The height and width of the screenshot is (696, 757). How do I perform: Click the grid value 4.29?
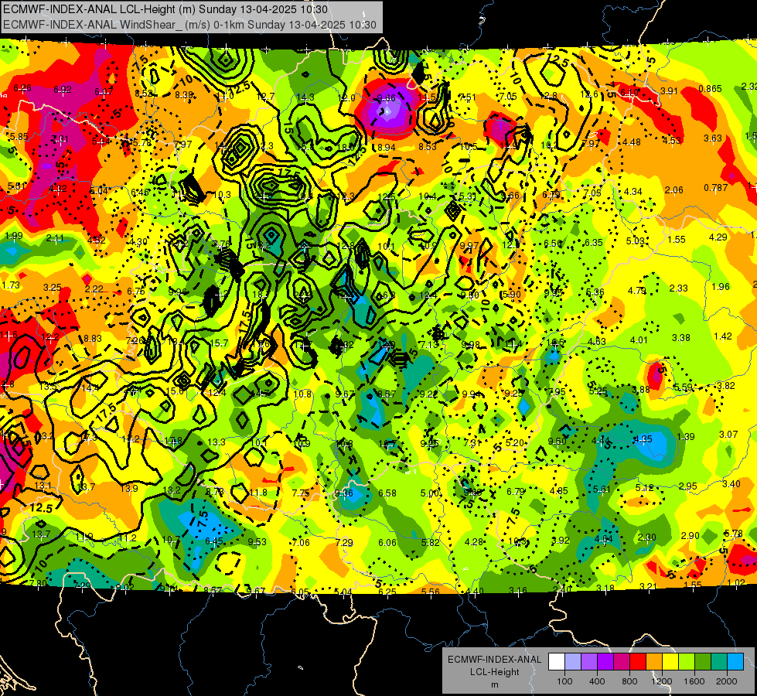pyautogui.click(x=718, y=237)
